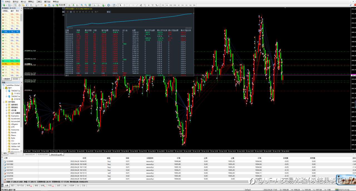This screenshot has width=356, height=191.
Task: Select the cursor arrow tool
Action: click(x=120, y=5)
